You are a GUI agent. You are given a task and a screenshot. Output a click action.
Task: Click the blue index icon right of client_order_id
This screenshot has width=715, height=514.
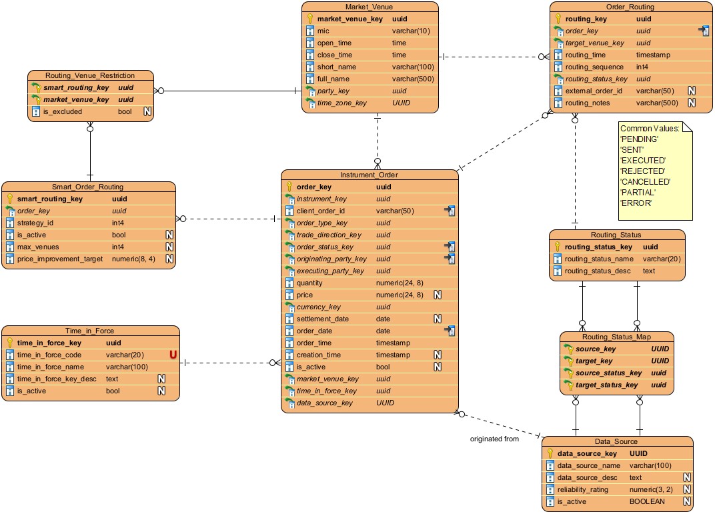450,211
